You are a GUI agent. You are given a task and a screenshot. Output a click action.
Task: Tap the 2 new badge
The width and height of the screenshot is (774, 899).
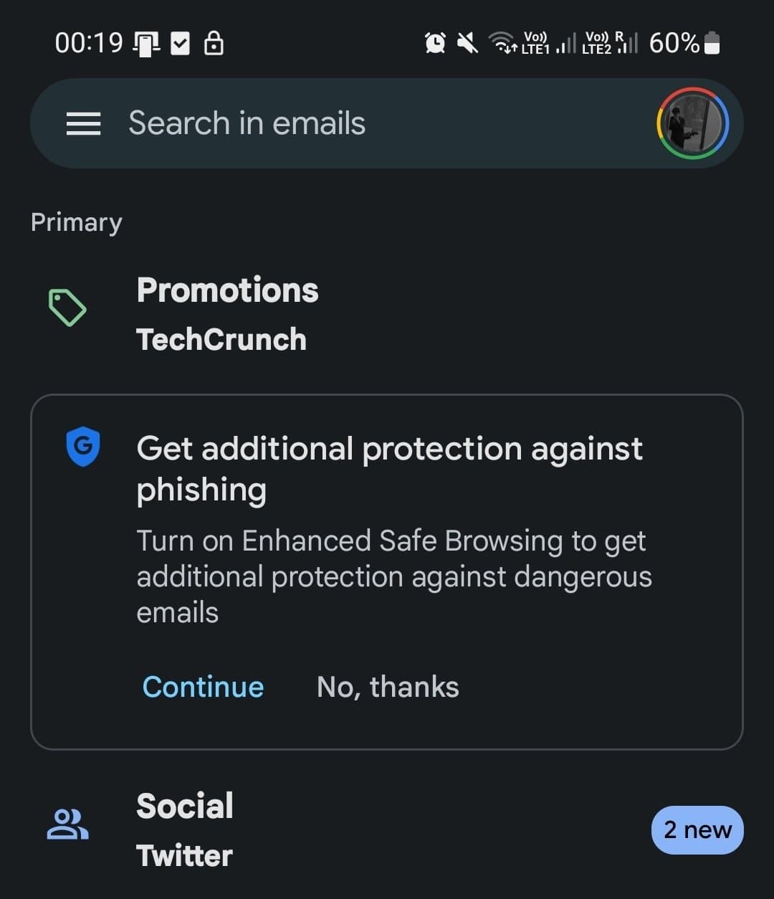(697, 830)
